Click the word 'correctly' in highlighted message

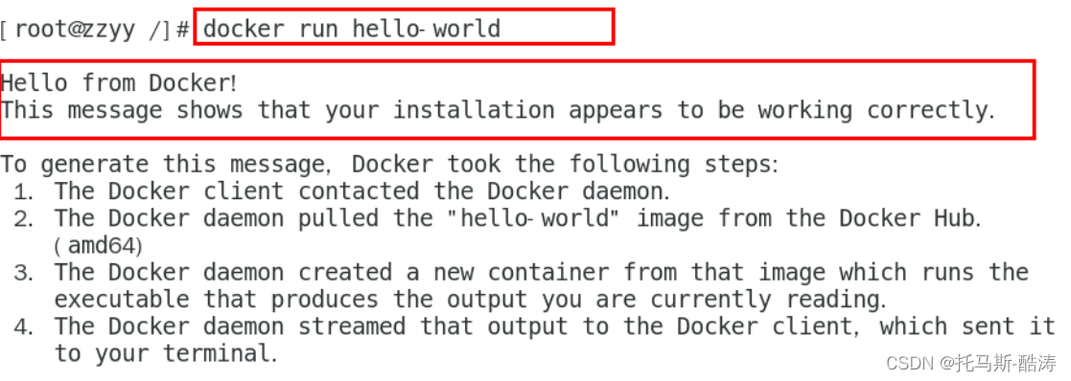[x=931, y=110]
